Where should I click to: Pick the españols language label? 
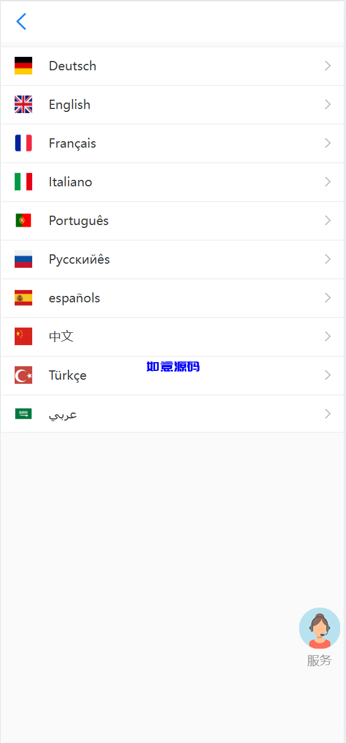[x=74, y=298]
